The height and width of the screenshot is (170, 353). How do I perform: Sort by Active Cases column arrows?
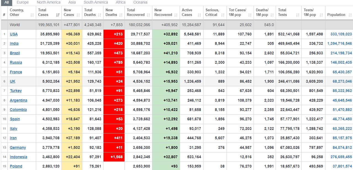pos(199,15)
